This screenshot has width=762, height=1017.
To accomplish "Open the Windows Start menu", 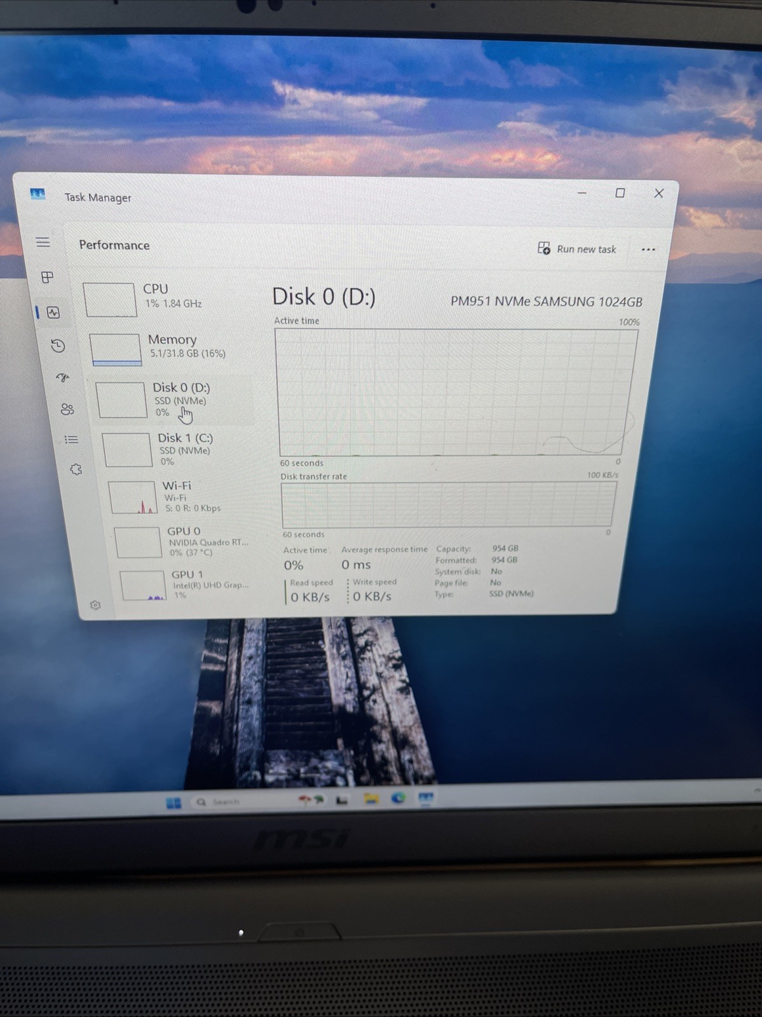I will tap(173, 803).
